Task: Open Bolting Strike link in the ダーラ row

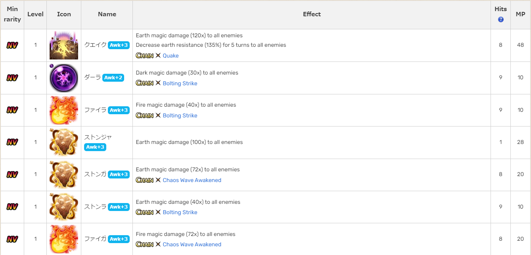Action: [x=180, y=83]
